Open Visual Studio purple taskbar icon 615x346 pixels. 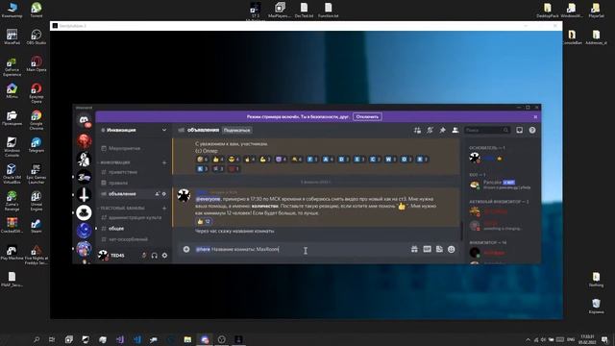pyautogui.click(x=120, y=339)
